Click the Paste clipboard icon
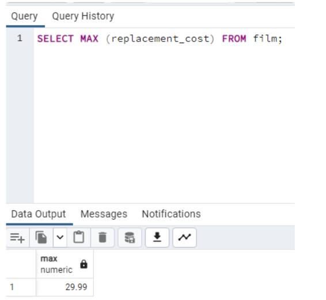326x300 pixels. (79, 237)
